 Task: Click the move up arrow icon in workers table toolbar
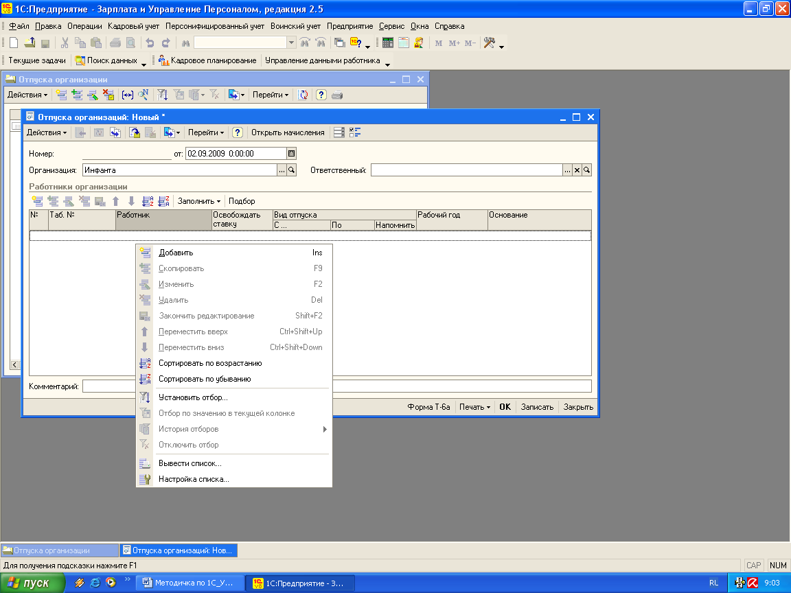point(115,201)
